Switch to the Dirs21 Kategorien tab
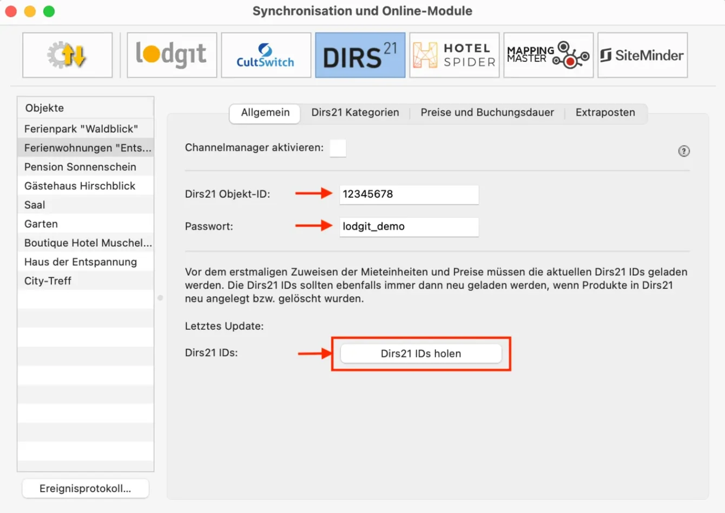 click(x=355, y=113)
